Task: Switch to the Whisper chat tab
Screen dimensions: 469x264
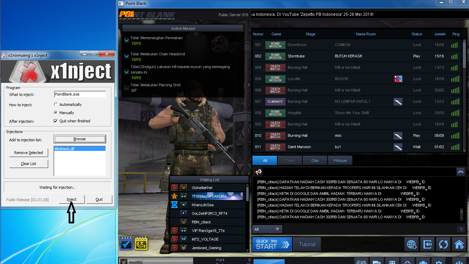Action: 340,161
